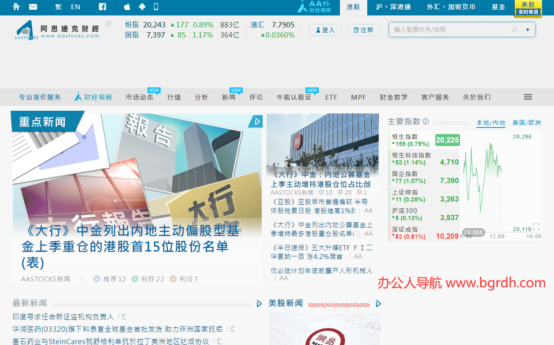
Task: Expand the 最新新闻 section arrow
Action: (260, 304)
